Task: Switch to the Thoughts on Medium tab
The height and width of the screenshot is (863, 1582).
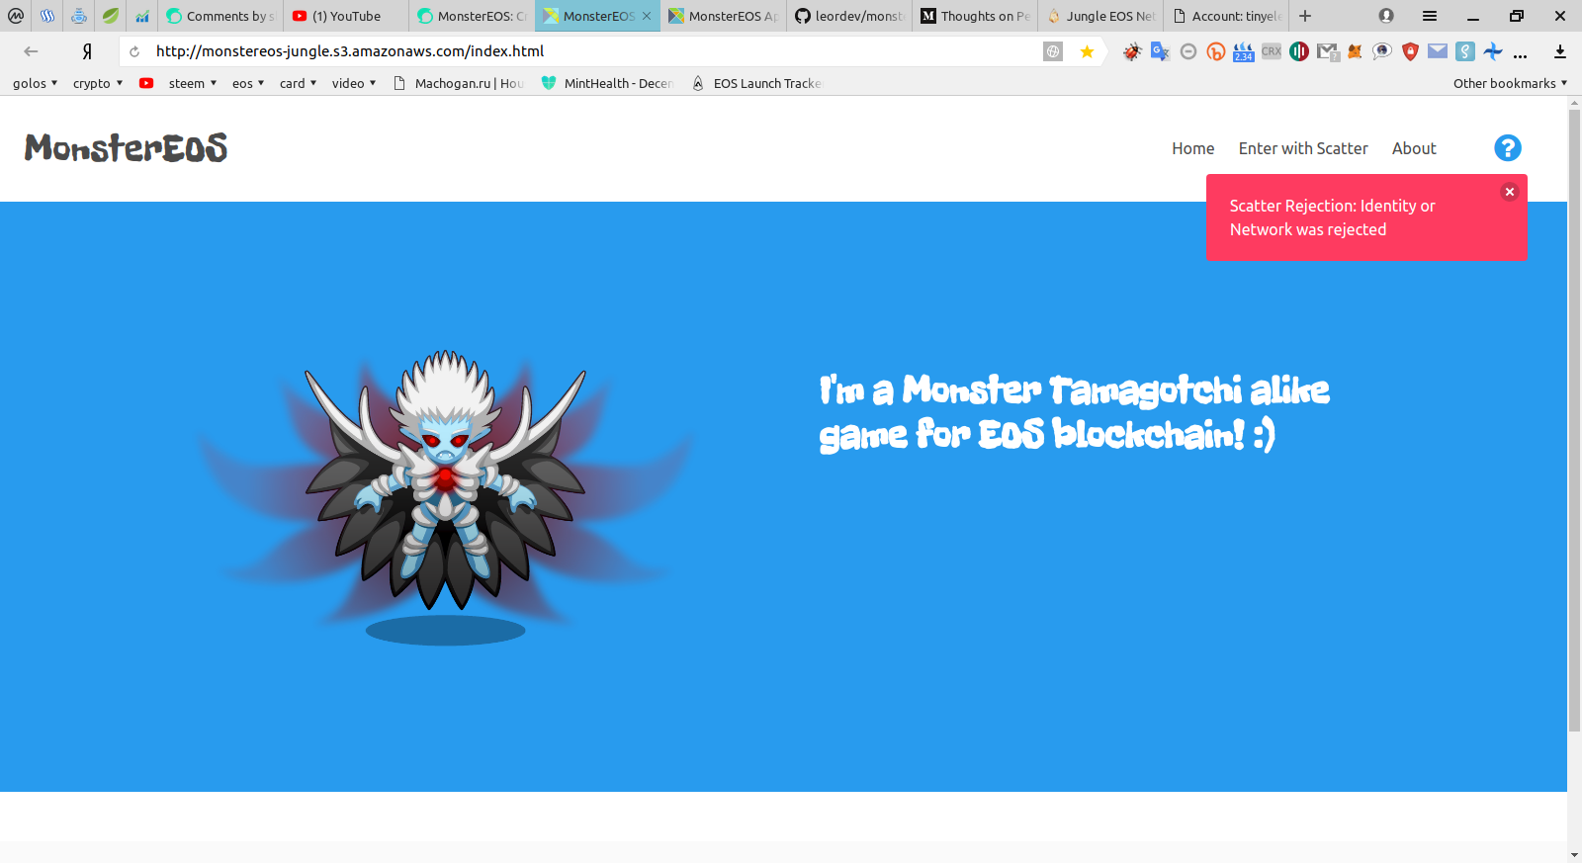Action: 975,16
